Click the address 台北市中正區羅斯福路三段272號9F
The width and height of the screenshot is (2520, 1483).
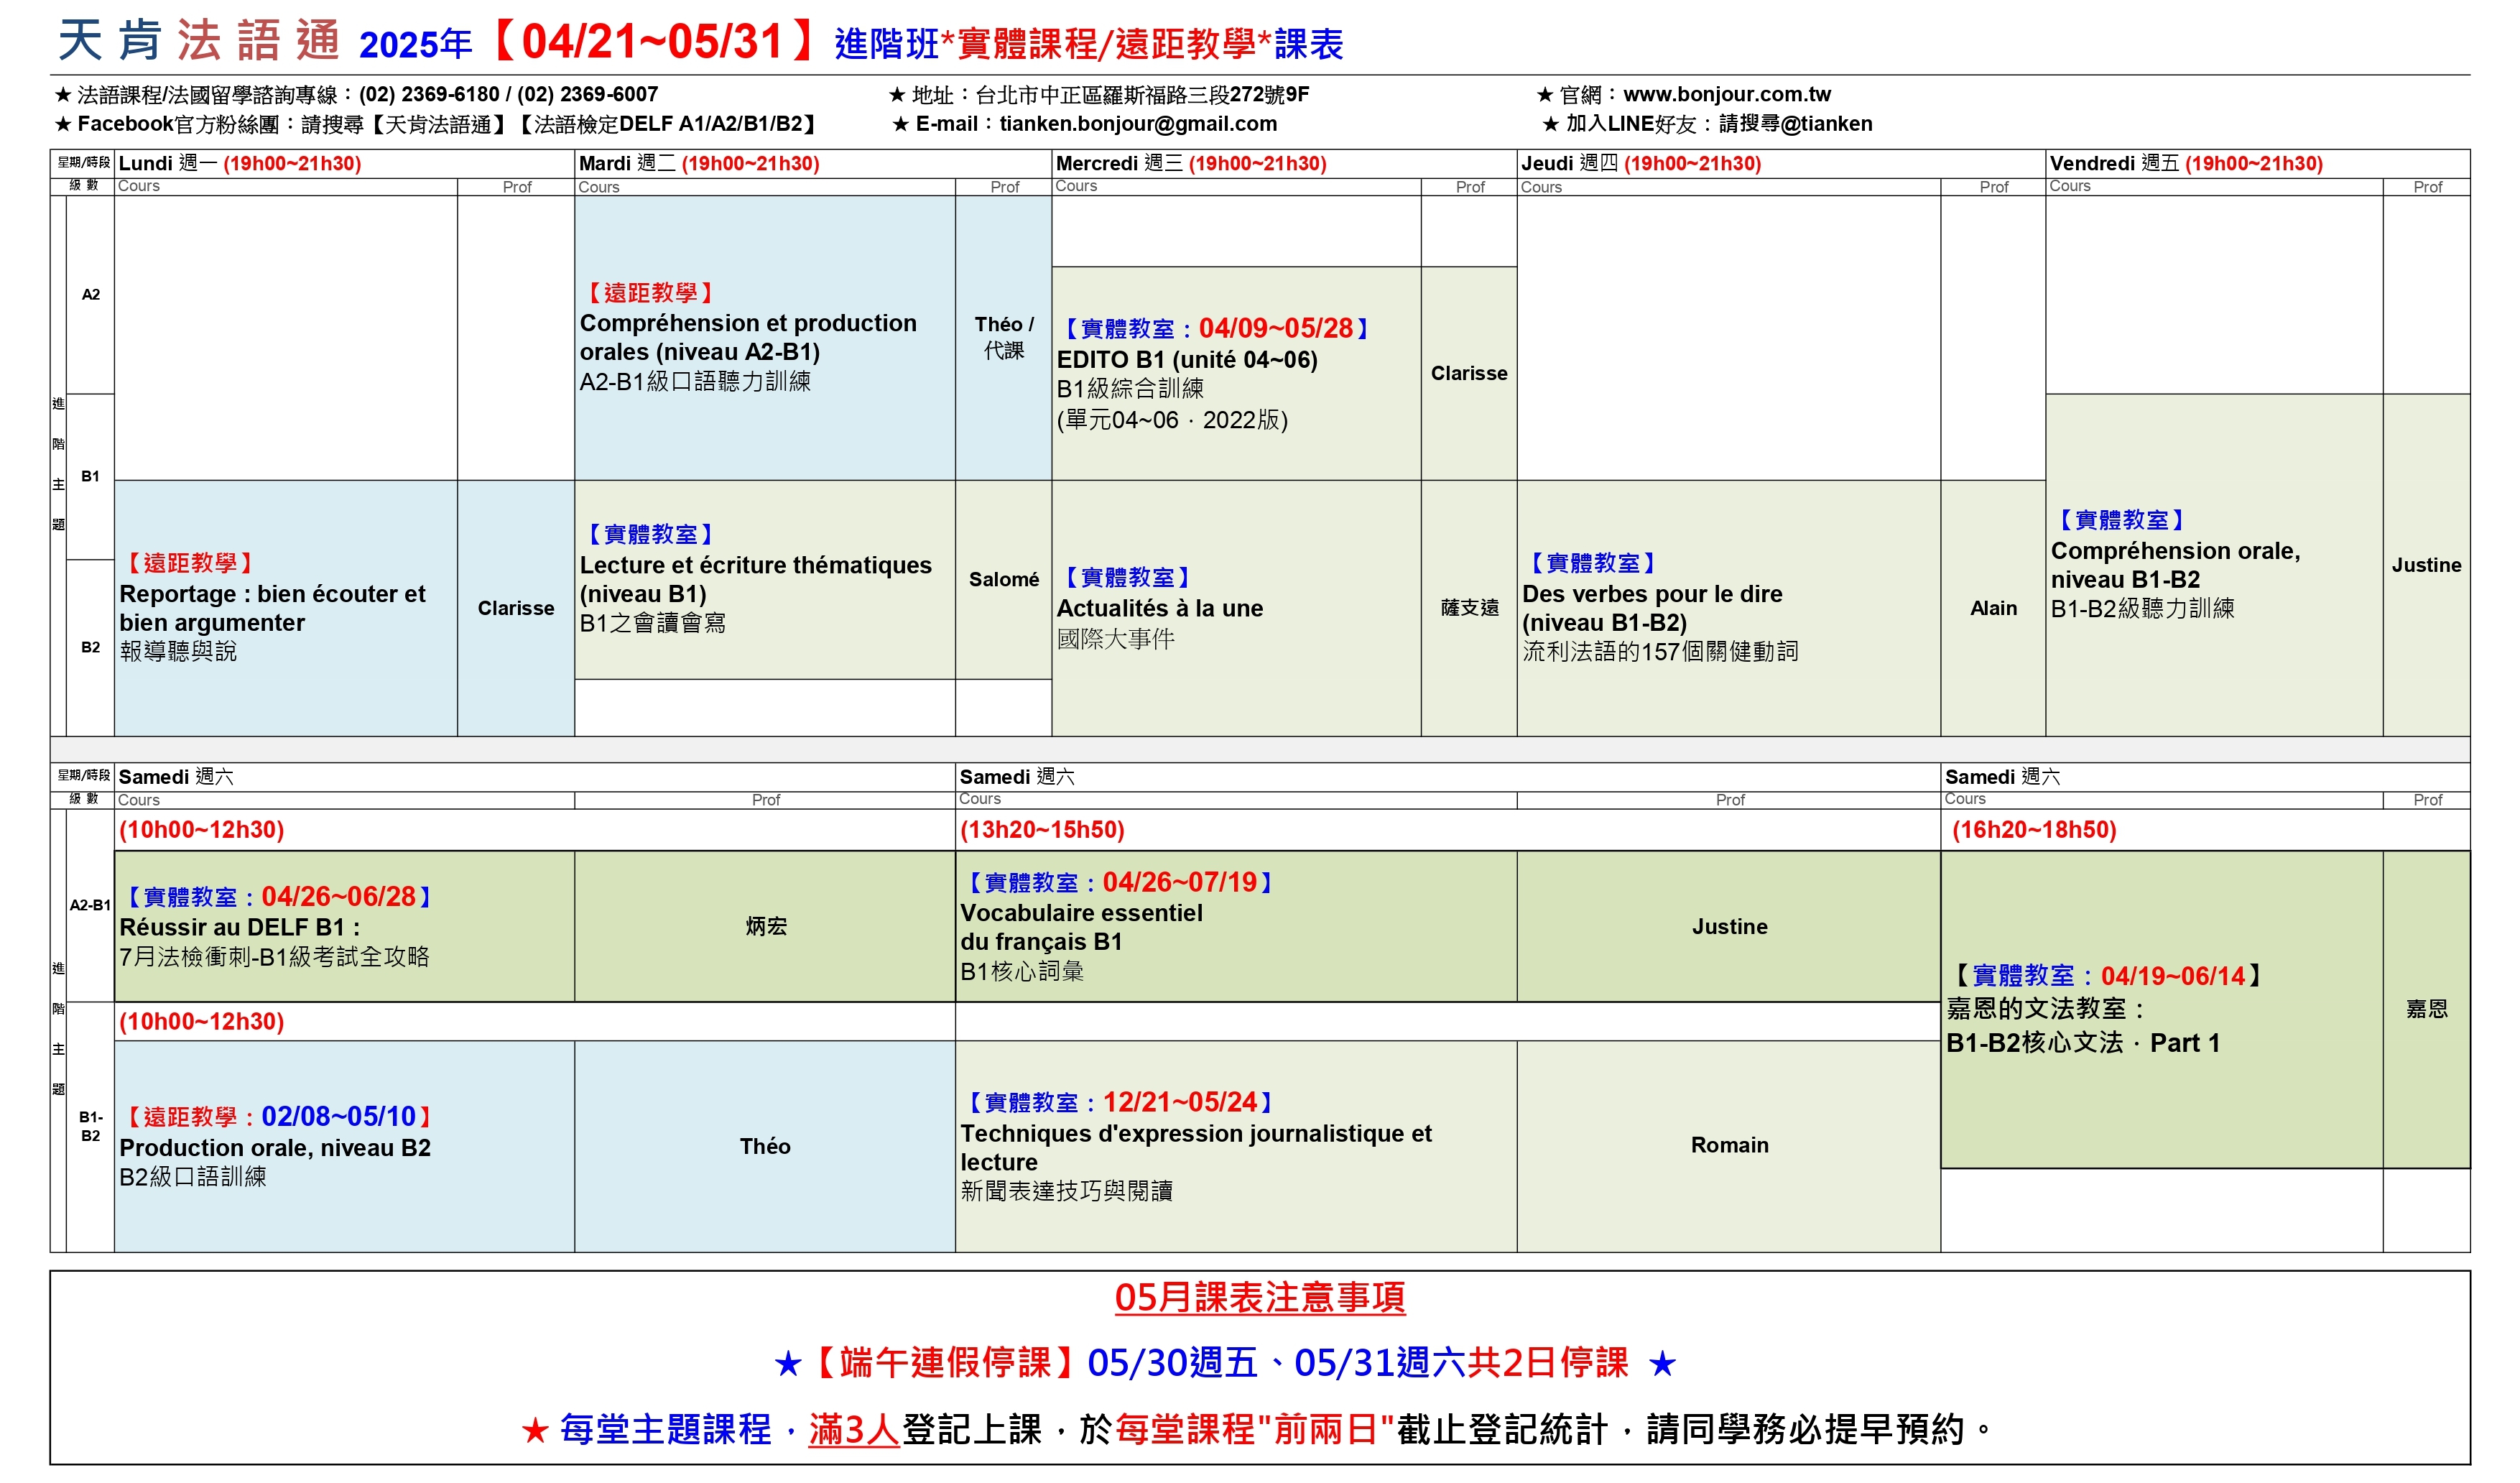1142,94
